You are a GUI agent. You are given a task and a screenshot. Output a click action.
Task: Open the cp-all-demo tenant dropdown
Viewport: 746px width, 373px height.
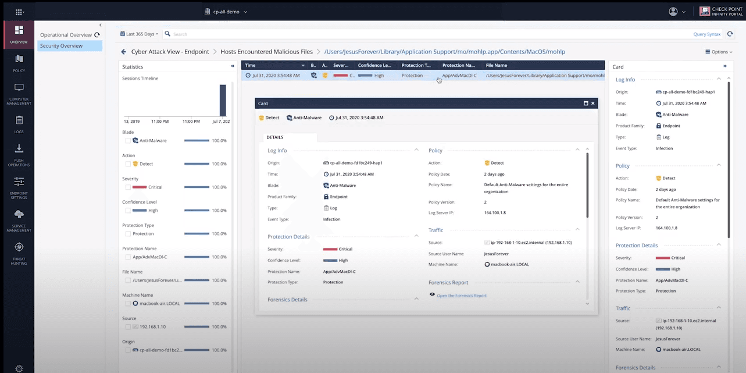(226, 12)
